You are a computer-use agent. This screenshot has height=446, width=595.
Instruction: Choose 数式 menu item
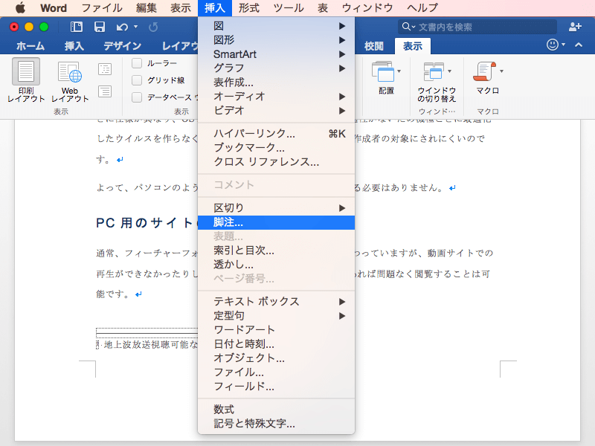(276, 410)
